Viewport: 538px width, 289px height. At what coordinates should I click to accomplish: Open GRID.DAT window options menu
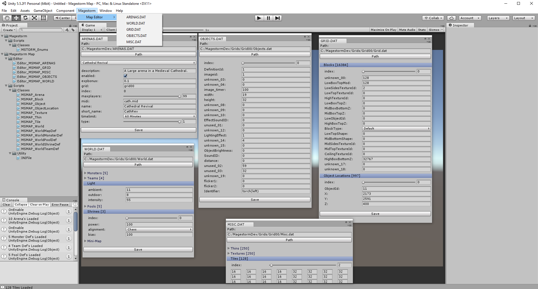[429, 42]
